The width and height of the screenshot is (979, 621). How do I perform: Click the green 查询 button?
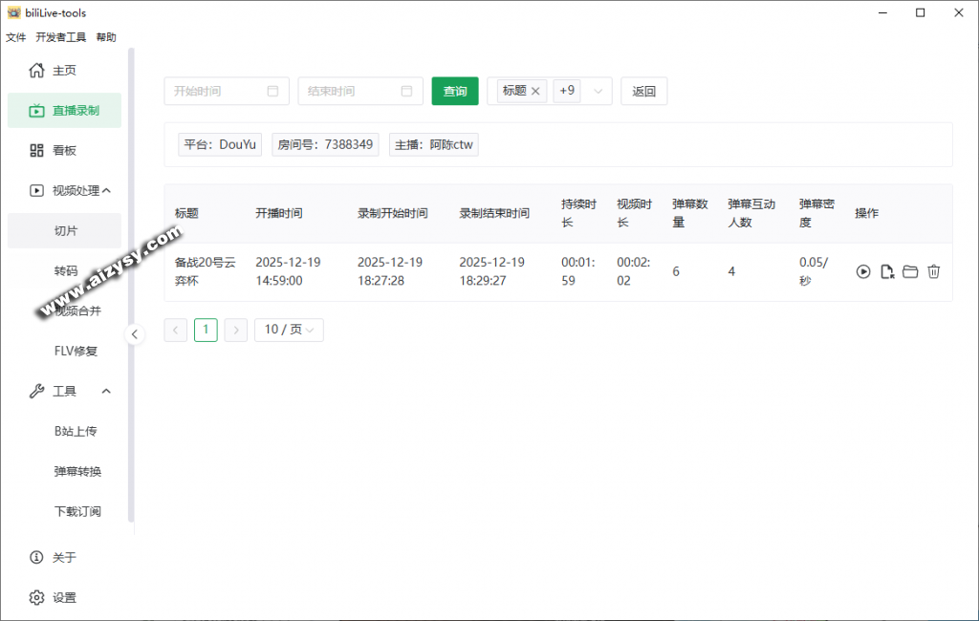(455, 92)
